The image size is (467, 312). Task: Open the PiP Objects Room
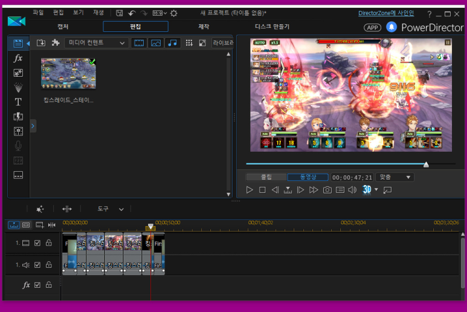click(18, 73)
